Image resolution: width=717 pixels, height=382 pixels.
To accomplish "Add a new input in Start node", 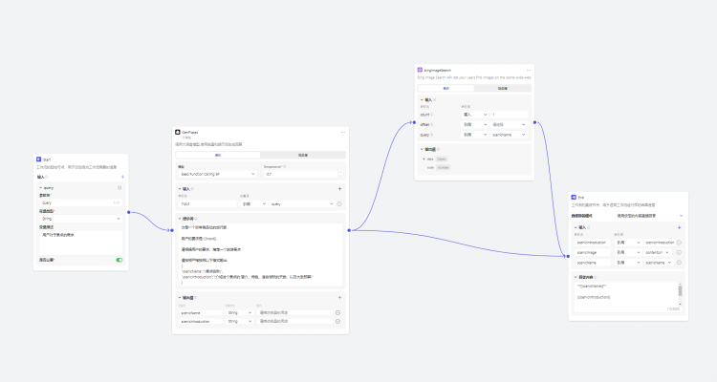I will tap(122, 177).
